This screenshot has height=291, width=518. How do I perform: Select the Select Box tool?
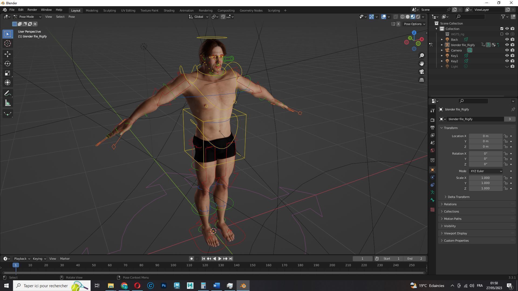click(x=8, y=34)
